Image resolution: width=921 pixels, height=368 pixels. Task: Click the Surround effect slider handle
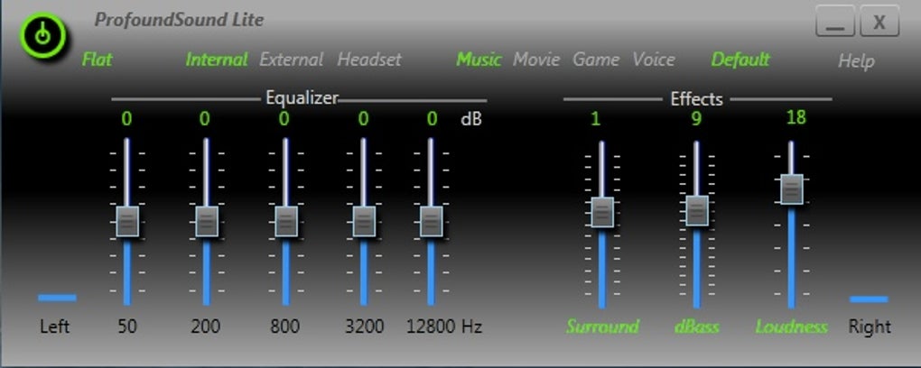tap(602, 213)
